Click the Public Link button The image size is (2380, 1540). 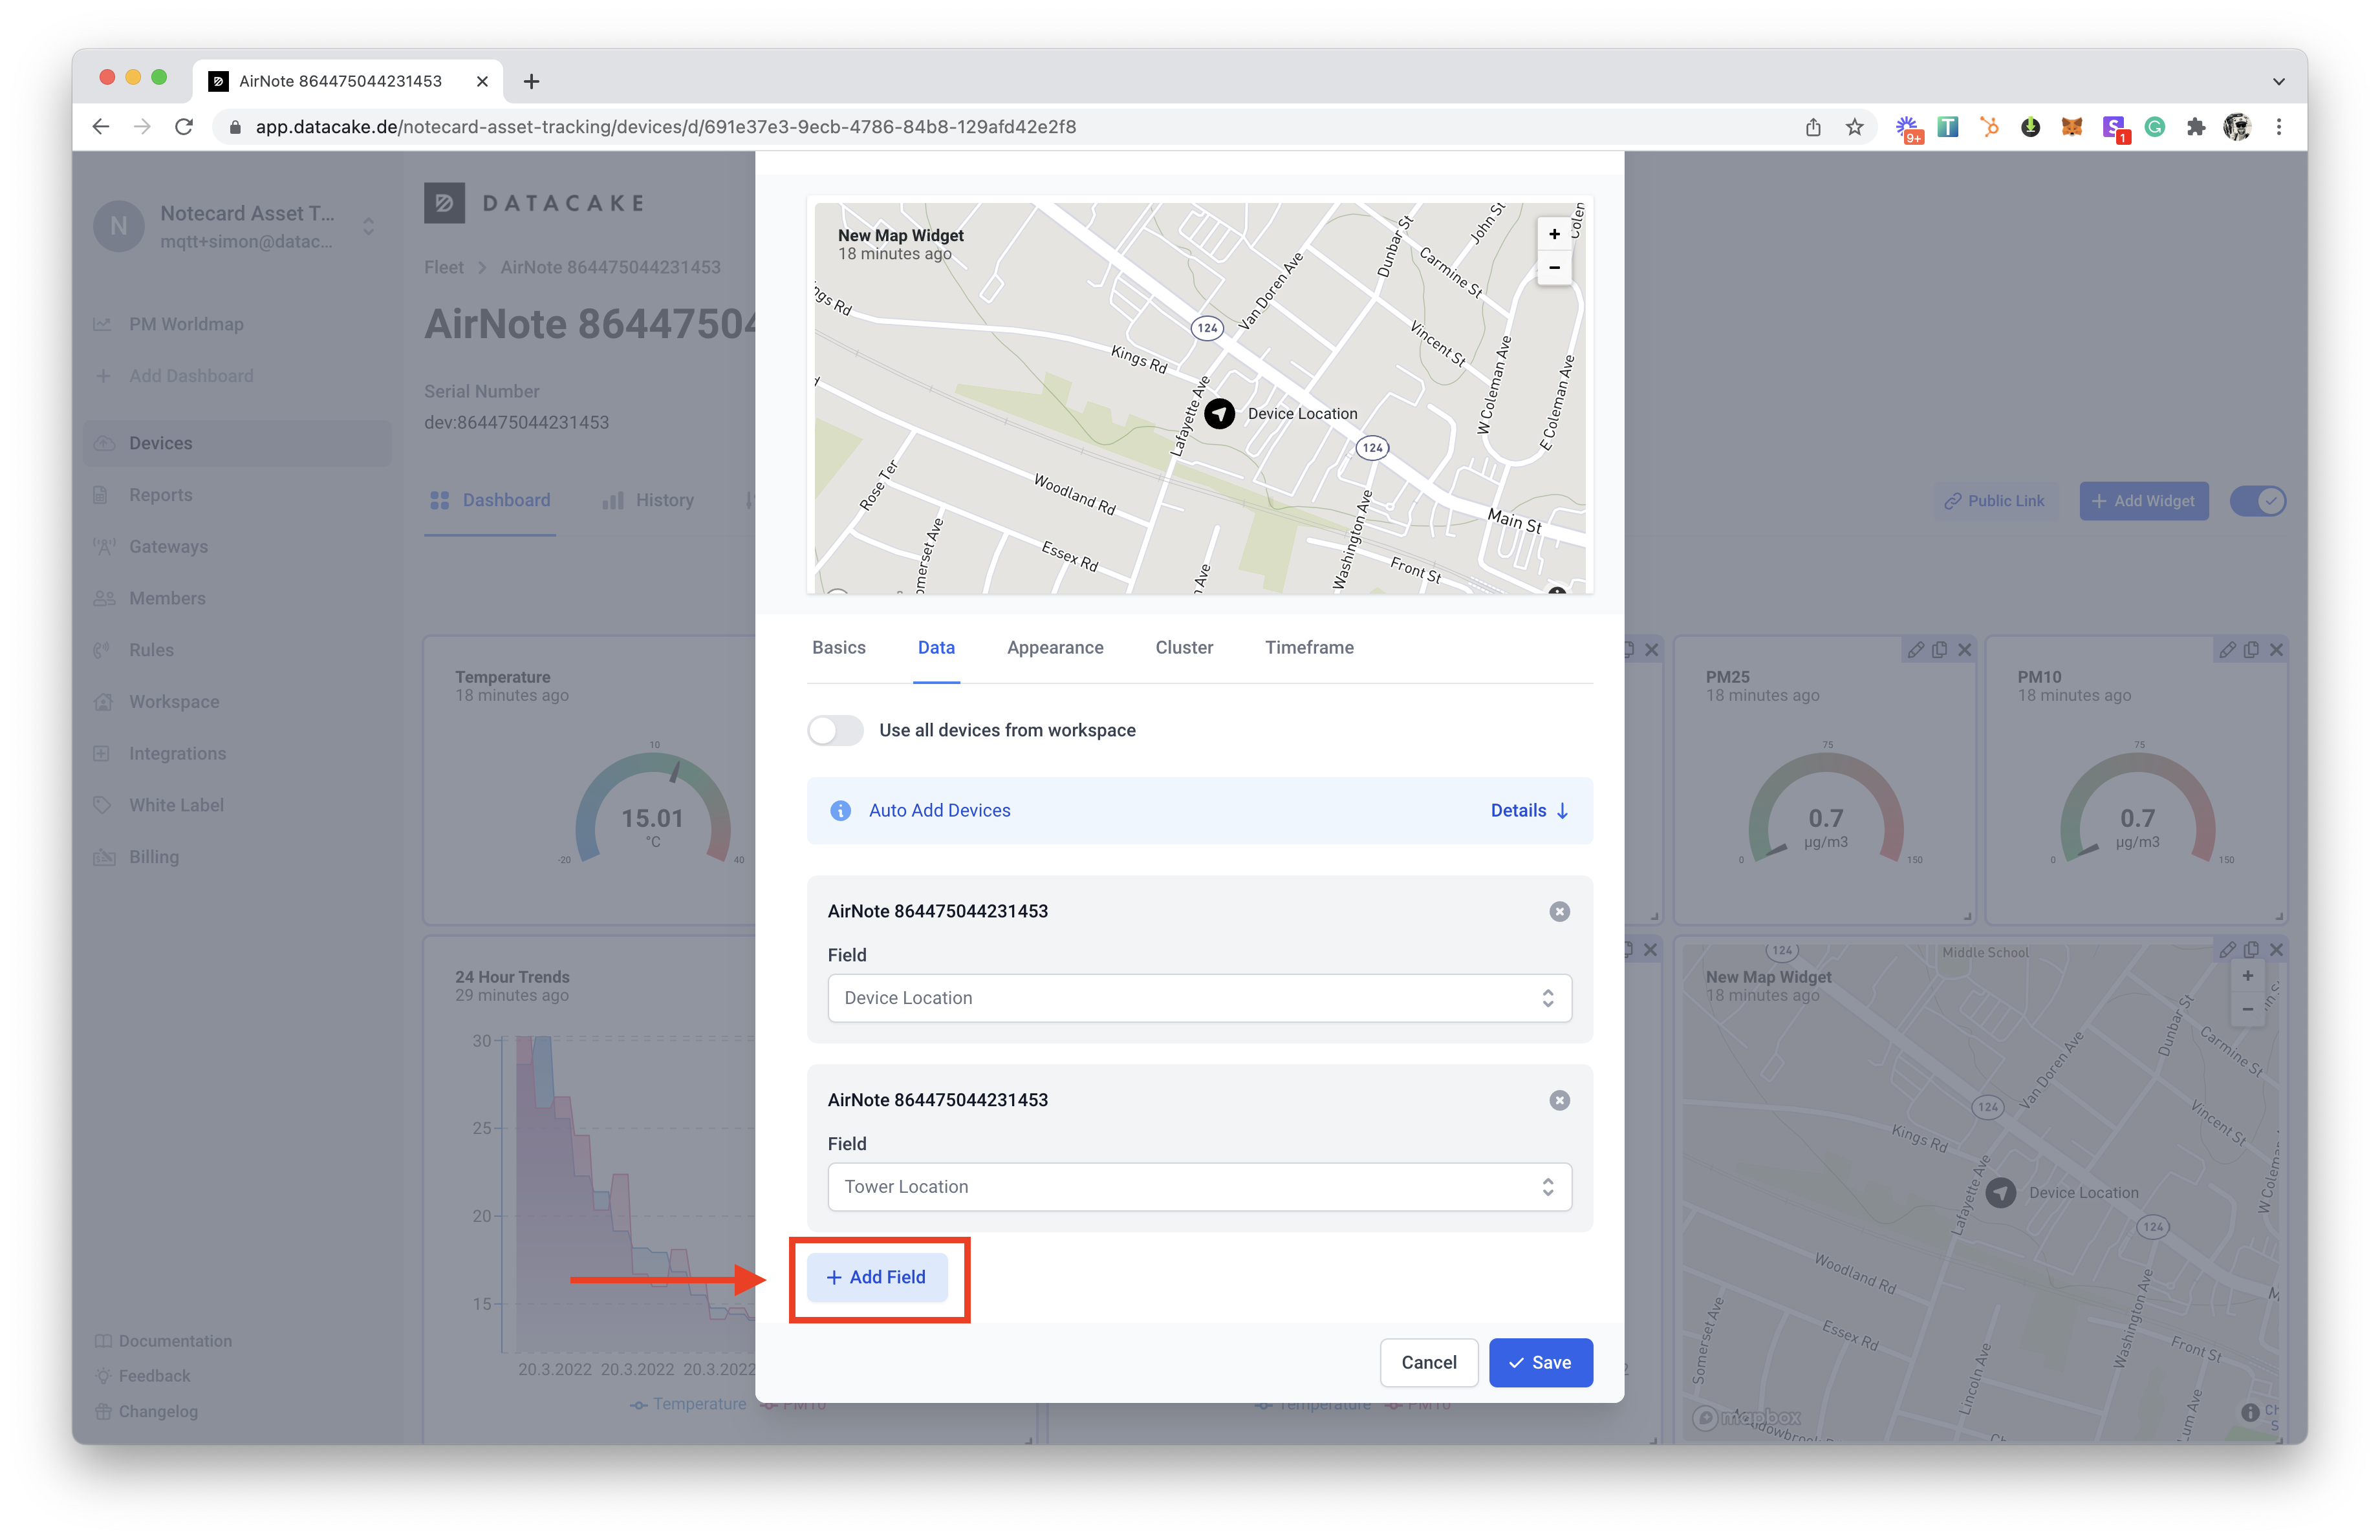[1994, 500]
